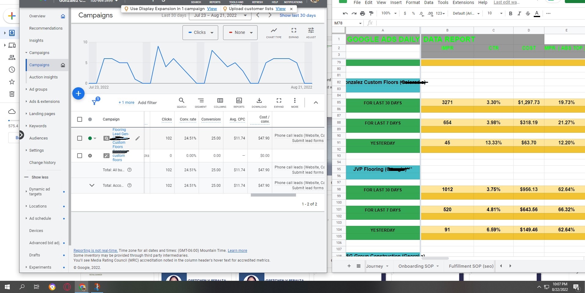
Task: Expand the Total: Account row chevron
Action: (x=92, y=185)
